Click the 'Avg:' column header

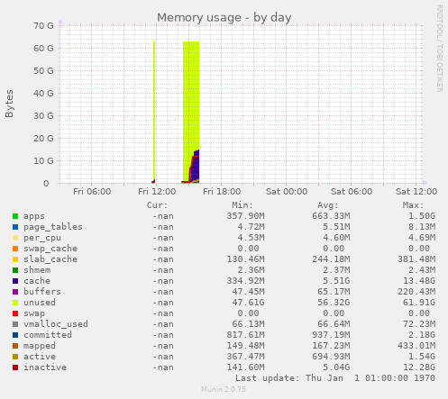(328, 205)
